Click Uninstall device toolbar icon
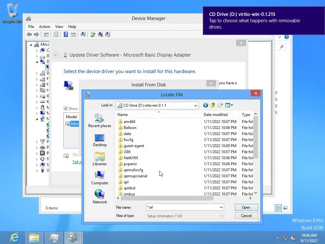Screen dimensions: 325x244 click(100, 34)
